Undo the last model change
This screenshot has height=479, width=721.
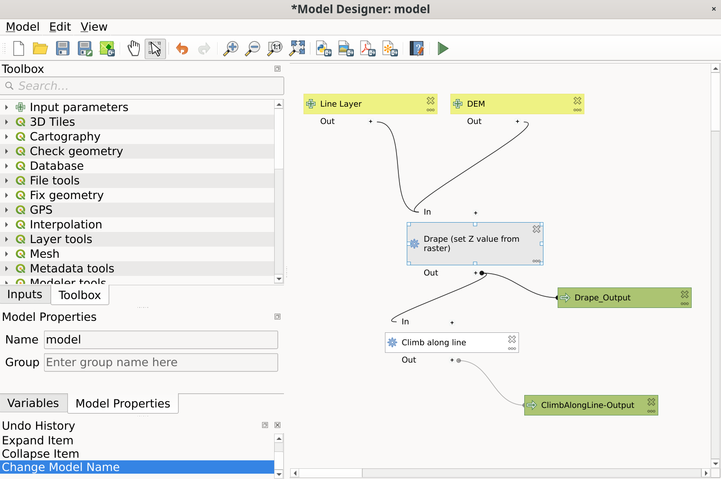[x=182, y=49]
